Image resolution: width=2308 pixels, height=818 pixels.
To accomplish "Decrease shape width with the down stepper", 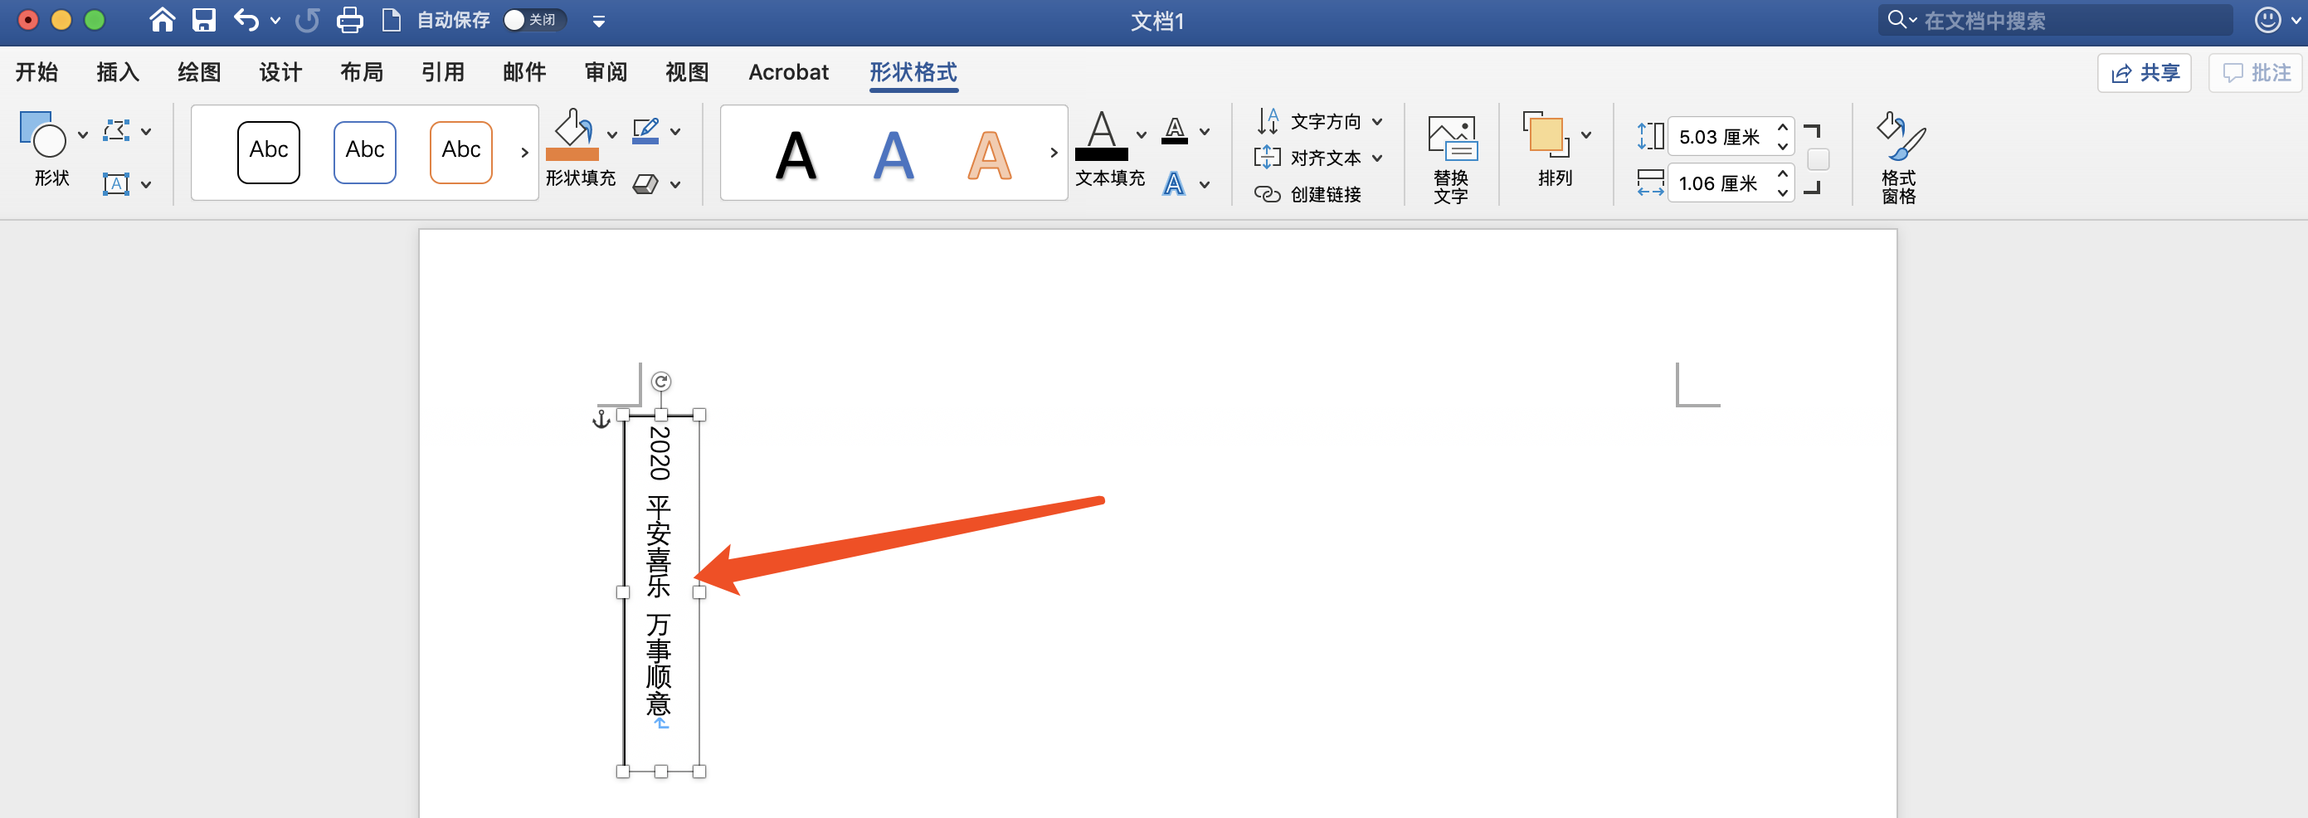I will pyautogui.click(x=1782, y=192).
